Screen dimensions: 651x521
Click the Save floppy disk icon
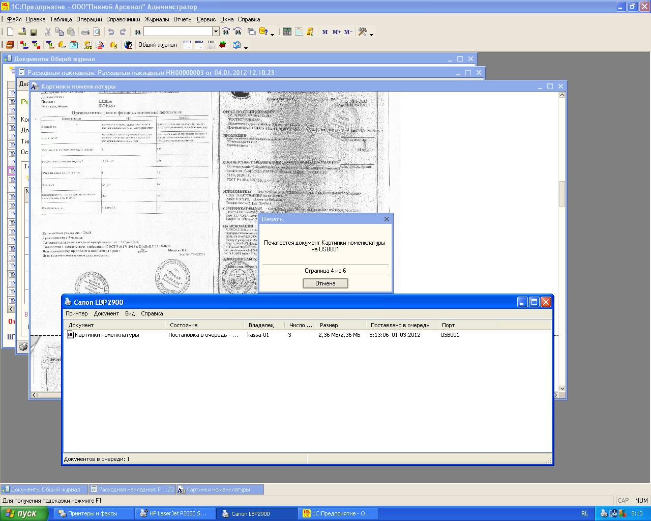(x=34, y=32)
